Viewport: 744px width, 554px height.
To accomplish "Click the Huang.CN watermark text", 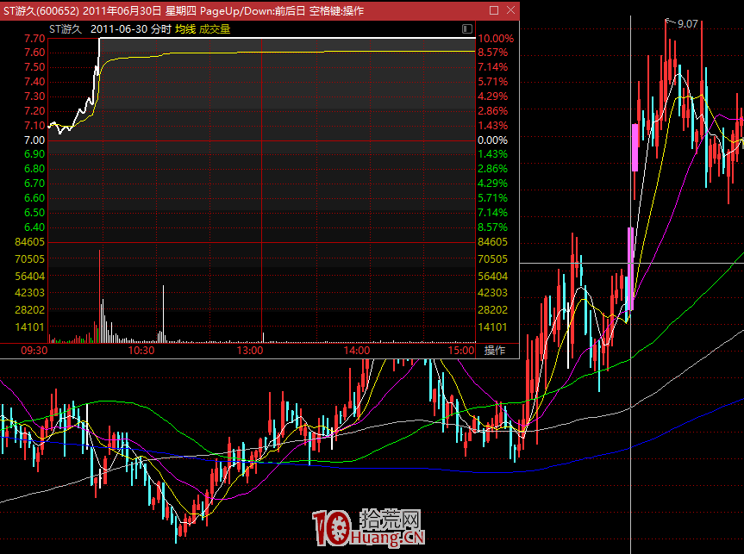I will point(389,539).
